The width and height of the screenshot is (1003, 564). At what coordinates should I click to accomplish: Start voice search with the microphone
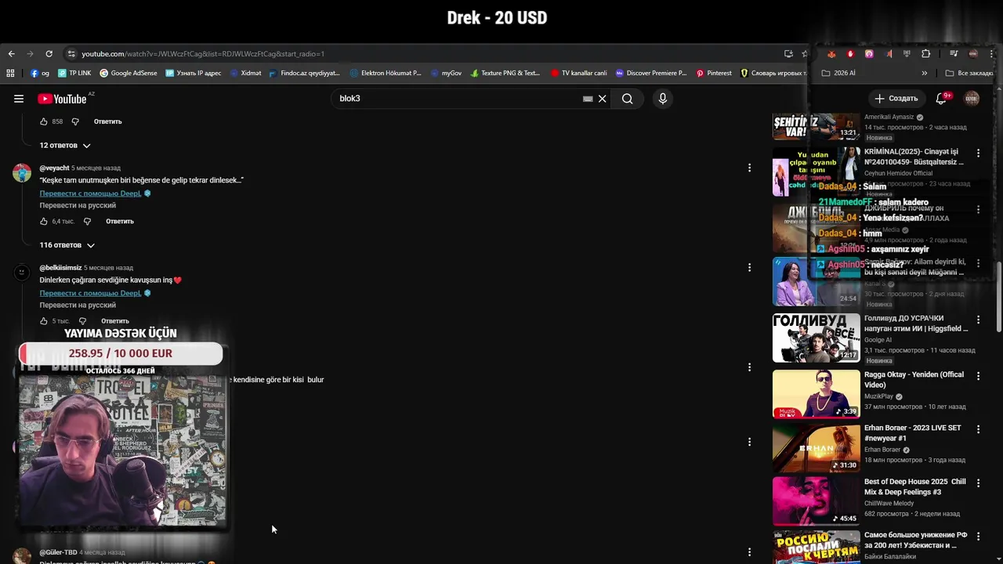[663, 99]
